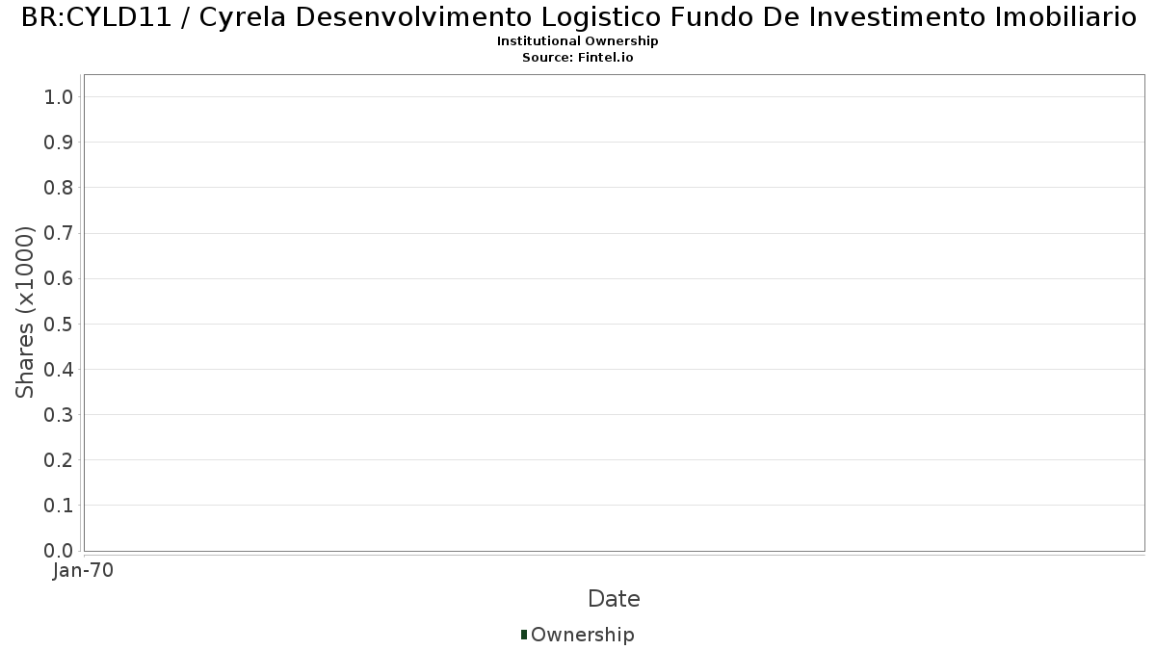Screen dimensions: 1156x650
Task: Click the Source: Fintel.io text
Action: (578, 58)
